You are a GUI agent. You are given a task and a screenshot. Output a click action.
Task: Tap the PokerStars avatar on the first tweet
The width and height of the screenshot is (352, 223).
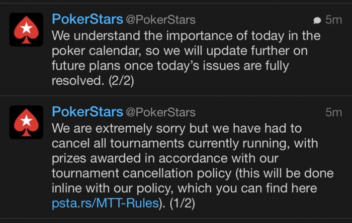26,30
